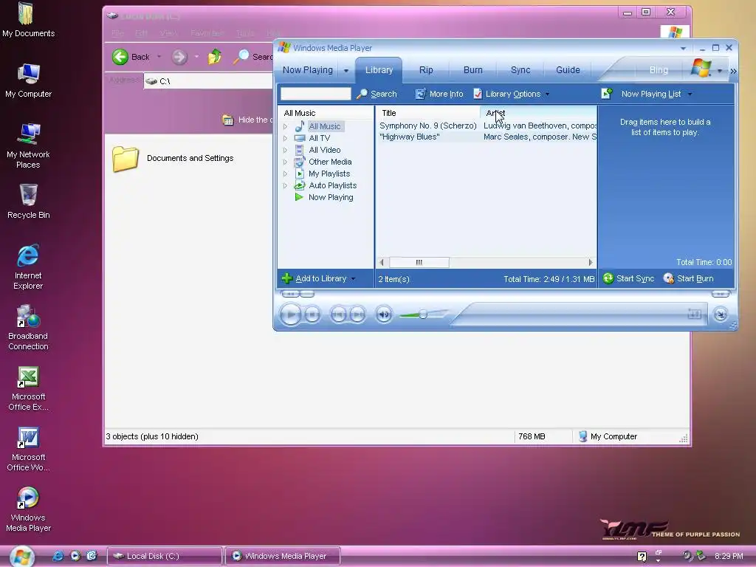Click the Start Burn button label
Viewport: 756px width, 567px height.
(x=695, y=278)
